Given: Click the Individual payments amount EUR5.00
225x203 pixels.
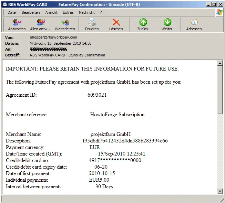Looking at the screenshot, I should [x=99, y=180].
